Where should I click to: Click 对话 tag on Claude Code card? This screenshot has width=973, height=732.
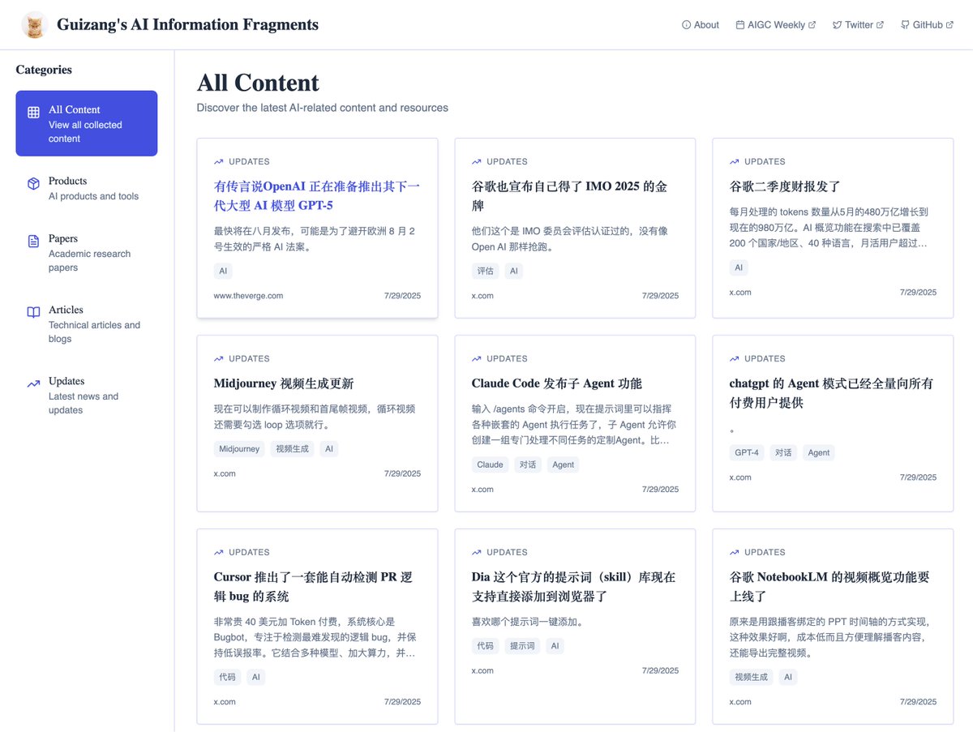coord(527,464)
